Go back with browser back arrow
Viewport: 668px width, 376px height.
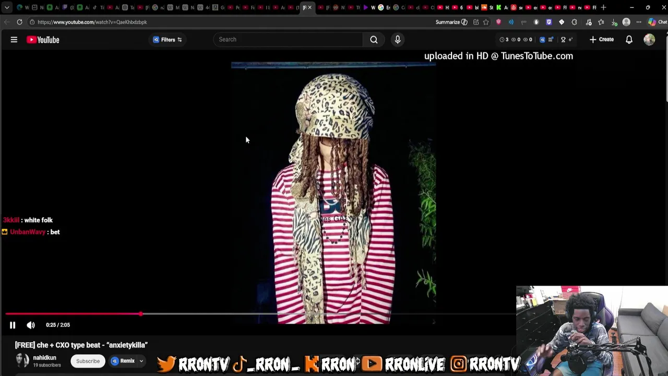pos(6,22)
